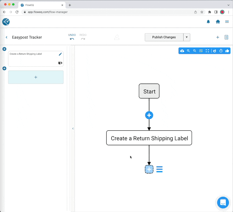Image resolution: width=233 pixels, height=212 pixels.
Task: Click the package icon on the step card
Action: pos(60,63)
